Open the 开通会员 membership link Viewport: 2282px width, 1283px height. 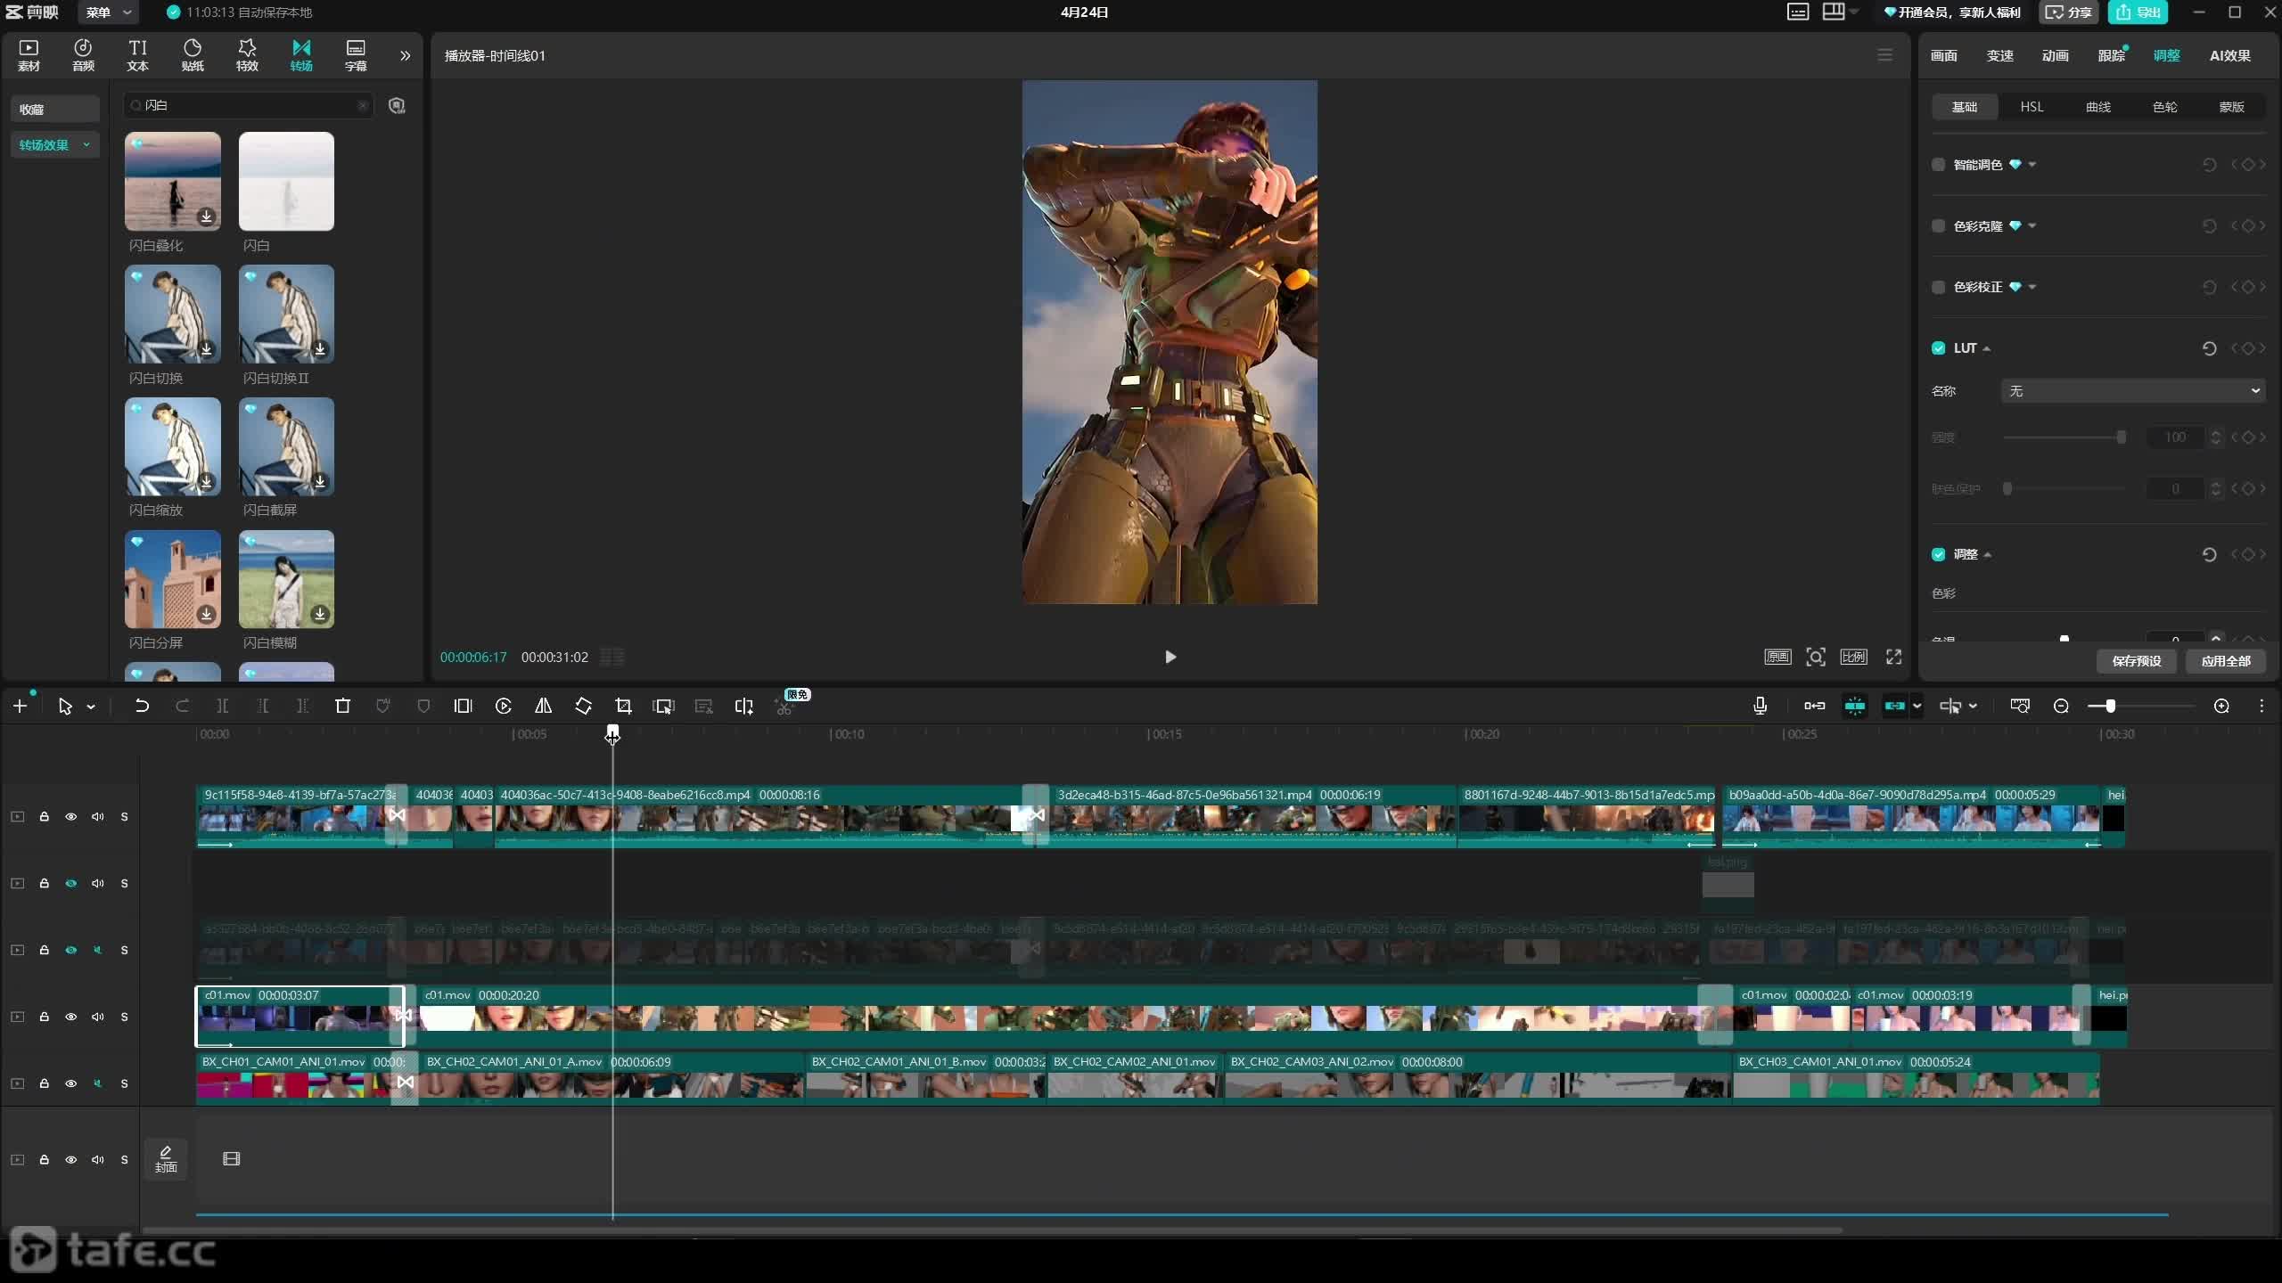(x=1951, y=12)
